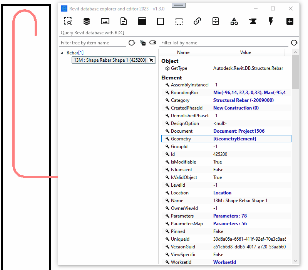Select the 13M Shape Rebar Shape 1 item

[x=114, y=60]
